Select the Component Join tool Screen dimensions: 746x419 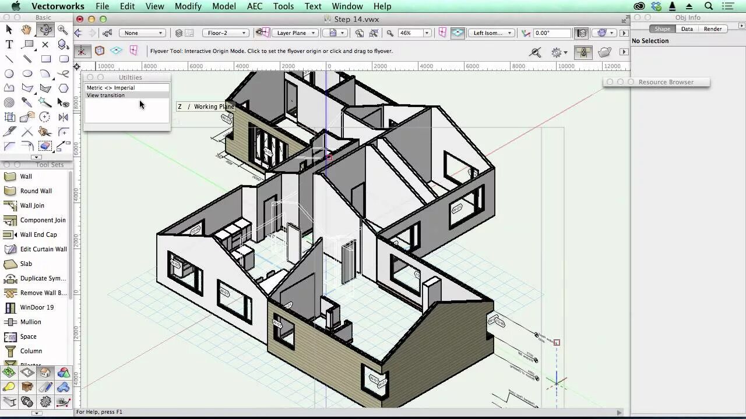(x=35, y=220)
